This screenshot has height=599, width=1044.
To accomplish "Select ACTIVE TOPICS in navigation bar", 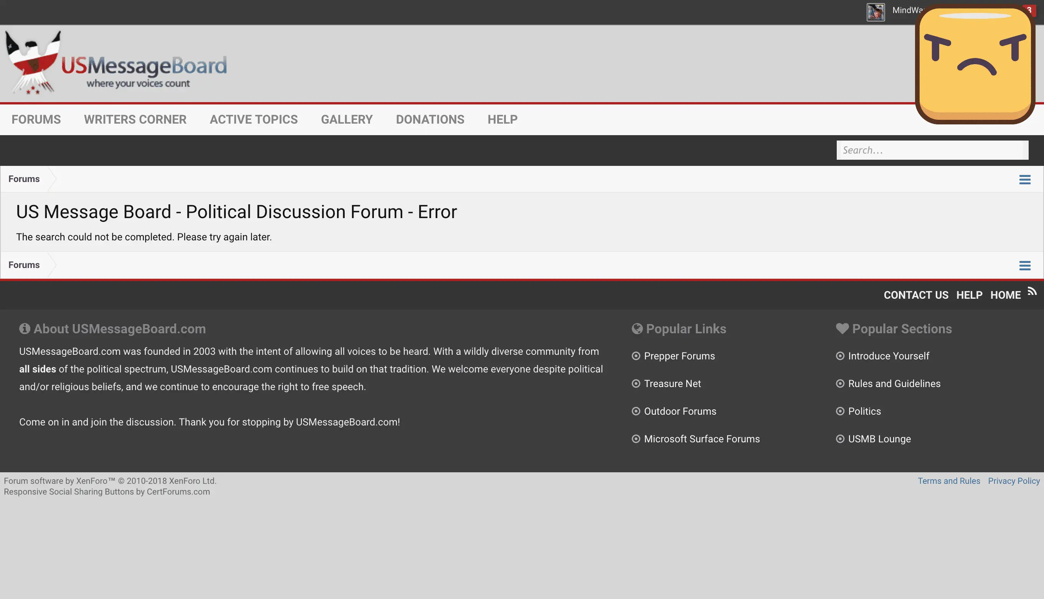I will tap(254, 119).
